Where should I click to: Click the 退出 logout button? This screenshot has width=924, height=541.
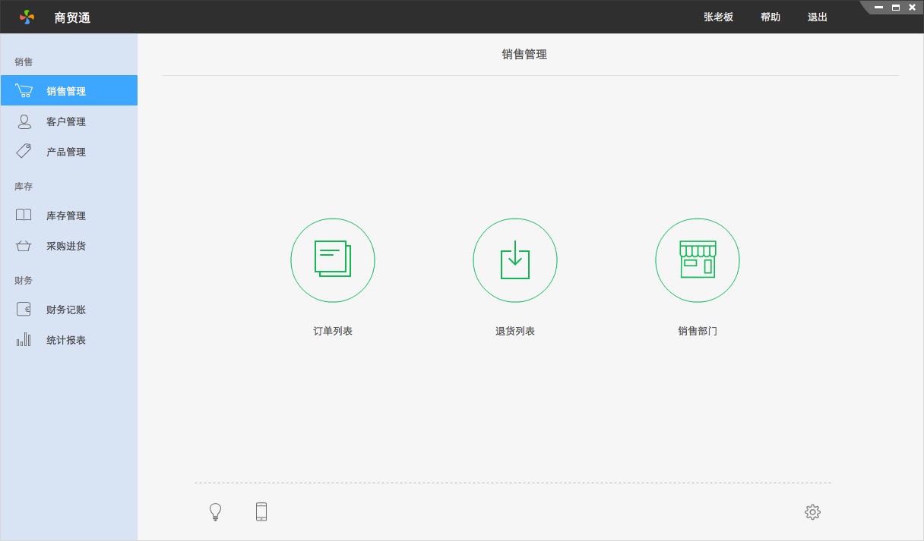(x=817, y=17)
